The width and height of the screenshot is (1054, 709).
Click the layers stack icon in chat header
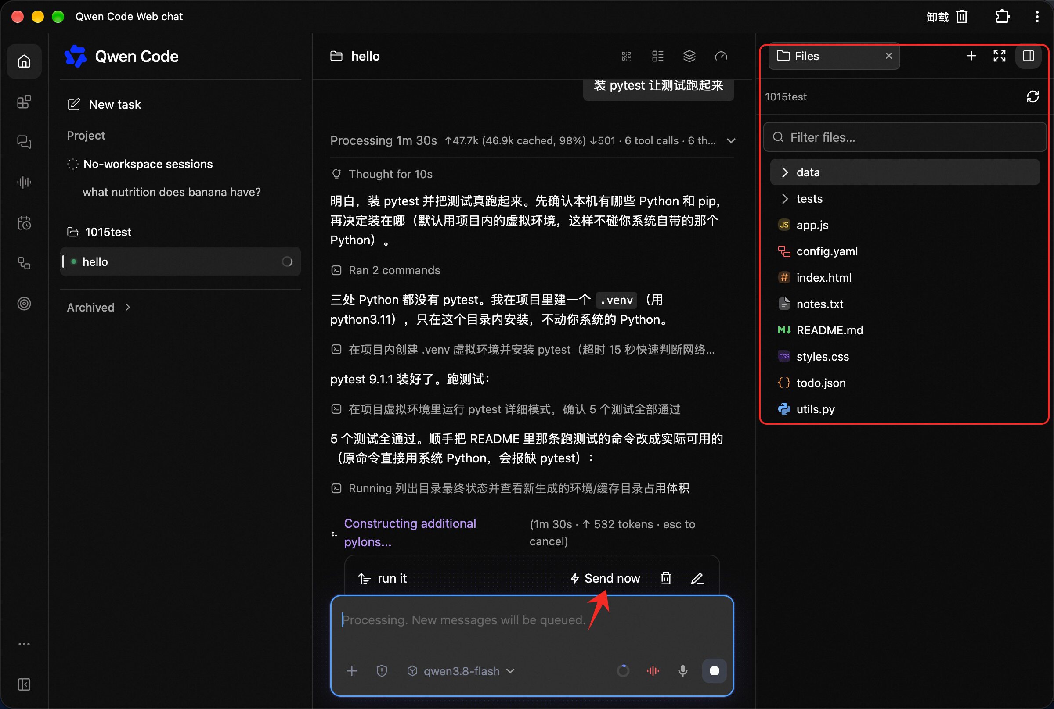pyautogui.click(x=689, y=56)
